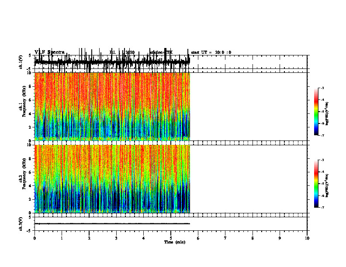Screen dimensions: 346x267
Task: Click time axis tick label '7'
Action: tap(225, 238)
